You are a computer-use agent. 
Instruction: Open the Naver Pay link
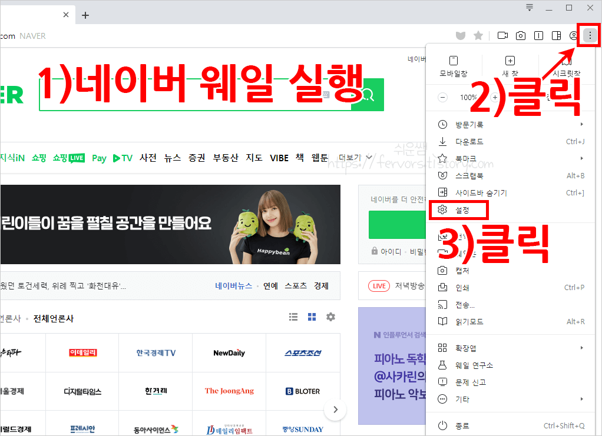pyautogui.click(x=99, y=158)
